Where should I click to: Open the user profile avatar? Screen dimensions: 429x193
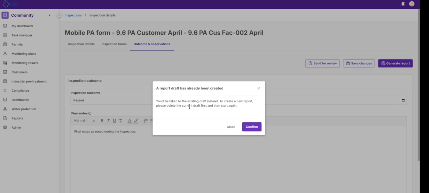(x=412, y=4)
